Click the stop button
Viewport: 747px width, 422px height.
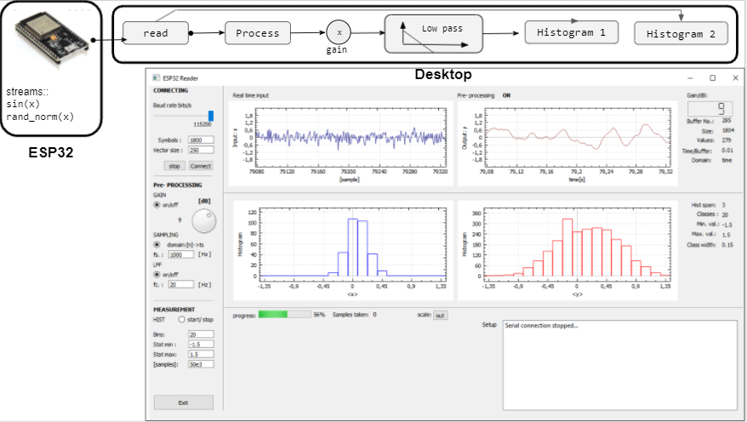point(174,166)
